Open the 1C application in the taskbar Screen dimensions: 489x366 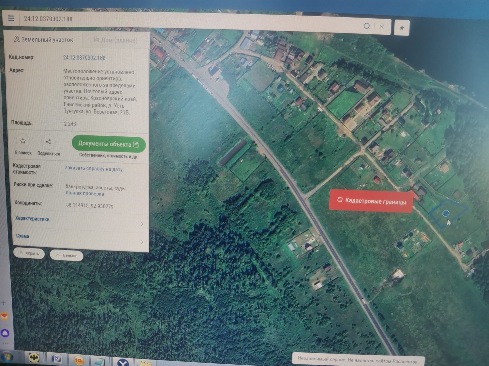[x=79, y=360]
